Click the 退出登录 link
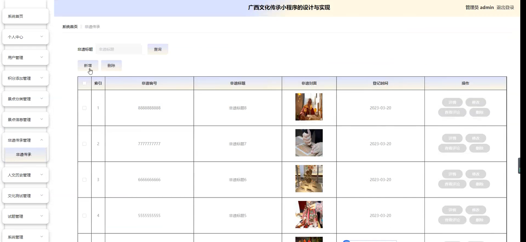The height and width of the screenshot is (242, 526). pyautogui.click(x=505, y=7)
